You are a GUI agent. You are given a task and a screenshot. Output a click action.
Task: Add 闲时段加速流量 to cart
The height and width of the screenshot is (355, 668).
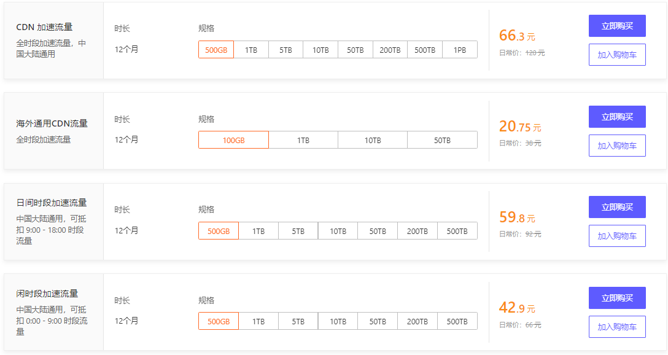617,327
